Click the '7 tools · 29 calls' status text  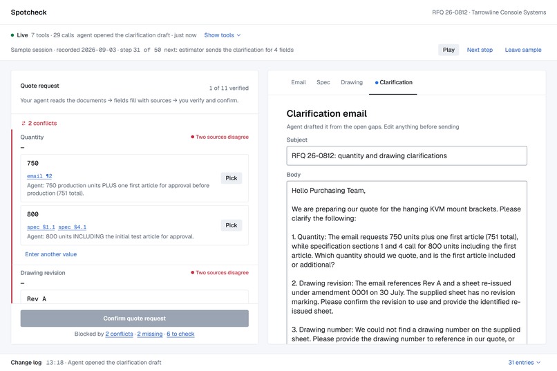[53, 35]
